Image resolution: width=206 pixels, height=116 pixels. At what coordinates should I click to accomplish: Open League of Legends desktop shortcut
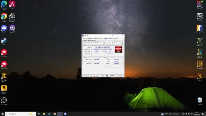(200, 54)
